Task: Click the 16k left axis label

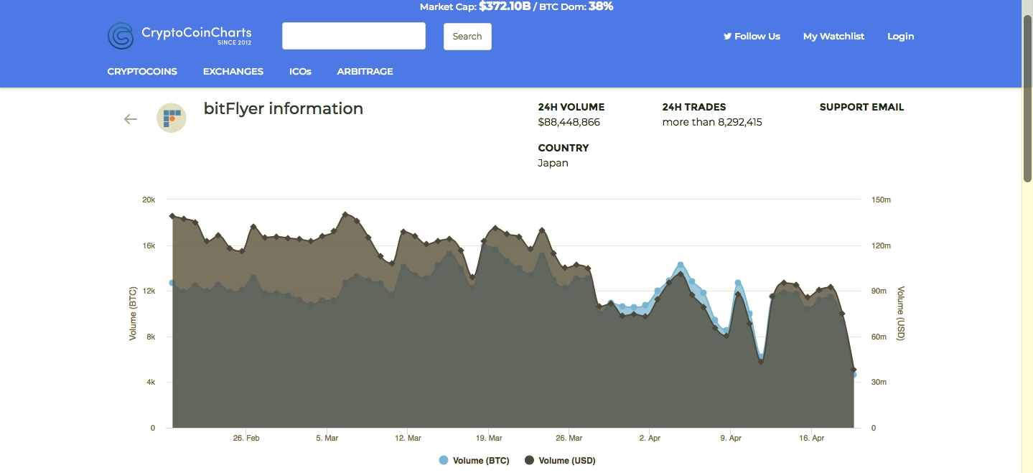Action: coord(149,245)
